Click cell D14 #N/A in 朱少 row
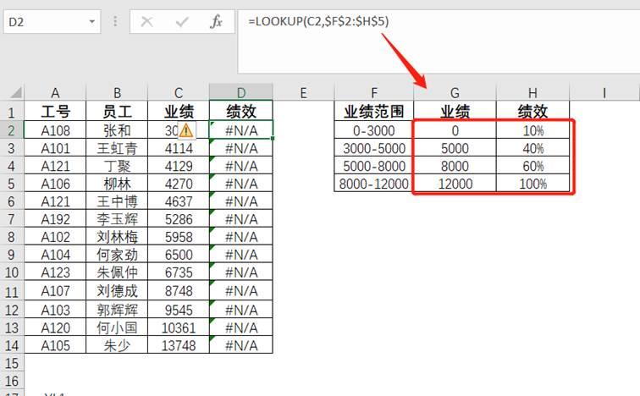Viewport: 640px width, 396px height. click(x=241, y=345)
